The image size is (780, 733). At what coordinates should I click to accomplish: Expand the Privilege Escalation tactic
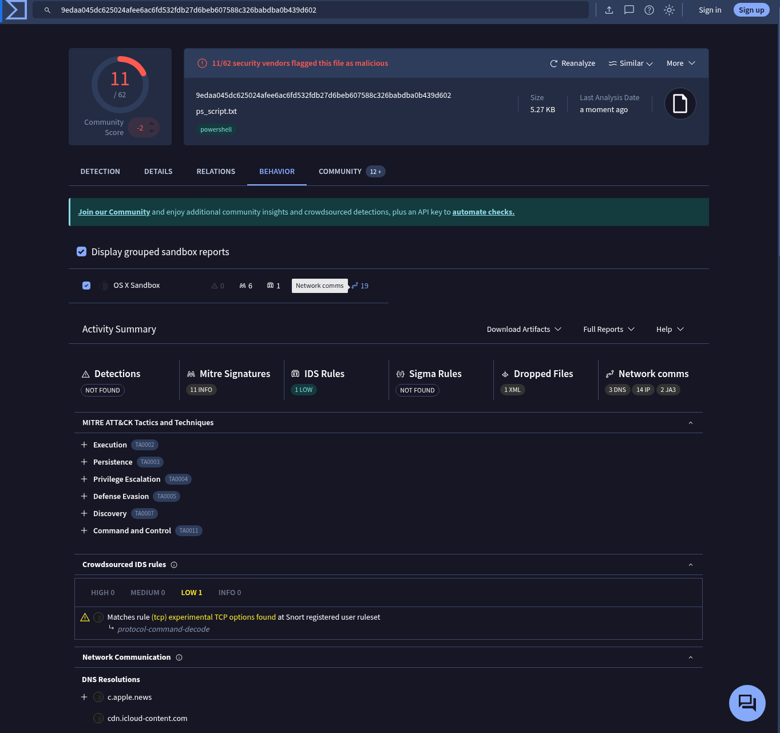pos(84,480)
